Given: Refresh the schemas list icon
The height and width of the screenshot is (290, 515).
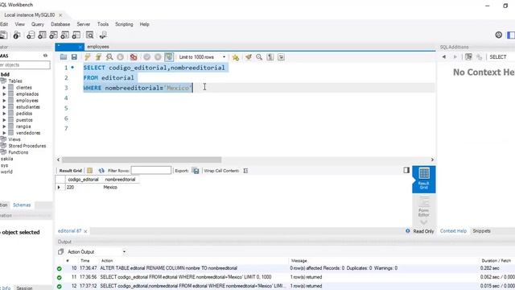Looking at the screenshot, I should point(45,56).
